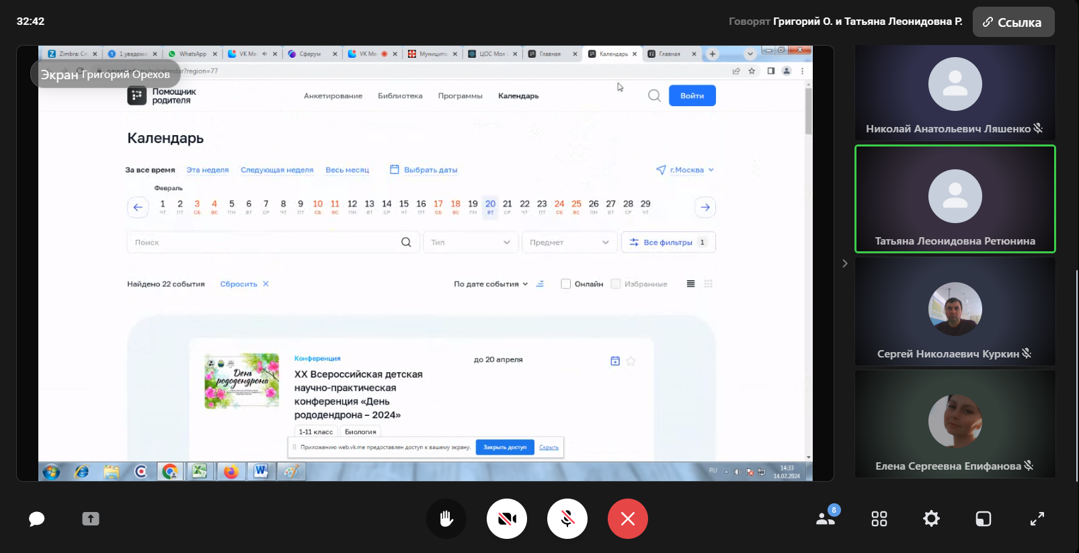
Task: Unmute the microphone
Action: [x=567, y=519]
